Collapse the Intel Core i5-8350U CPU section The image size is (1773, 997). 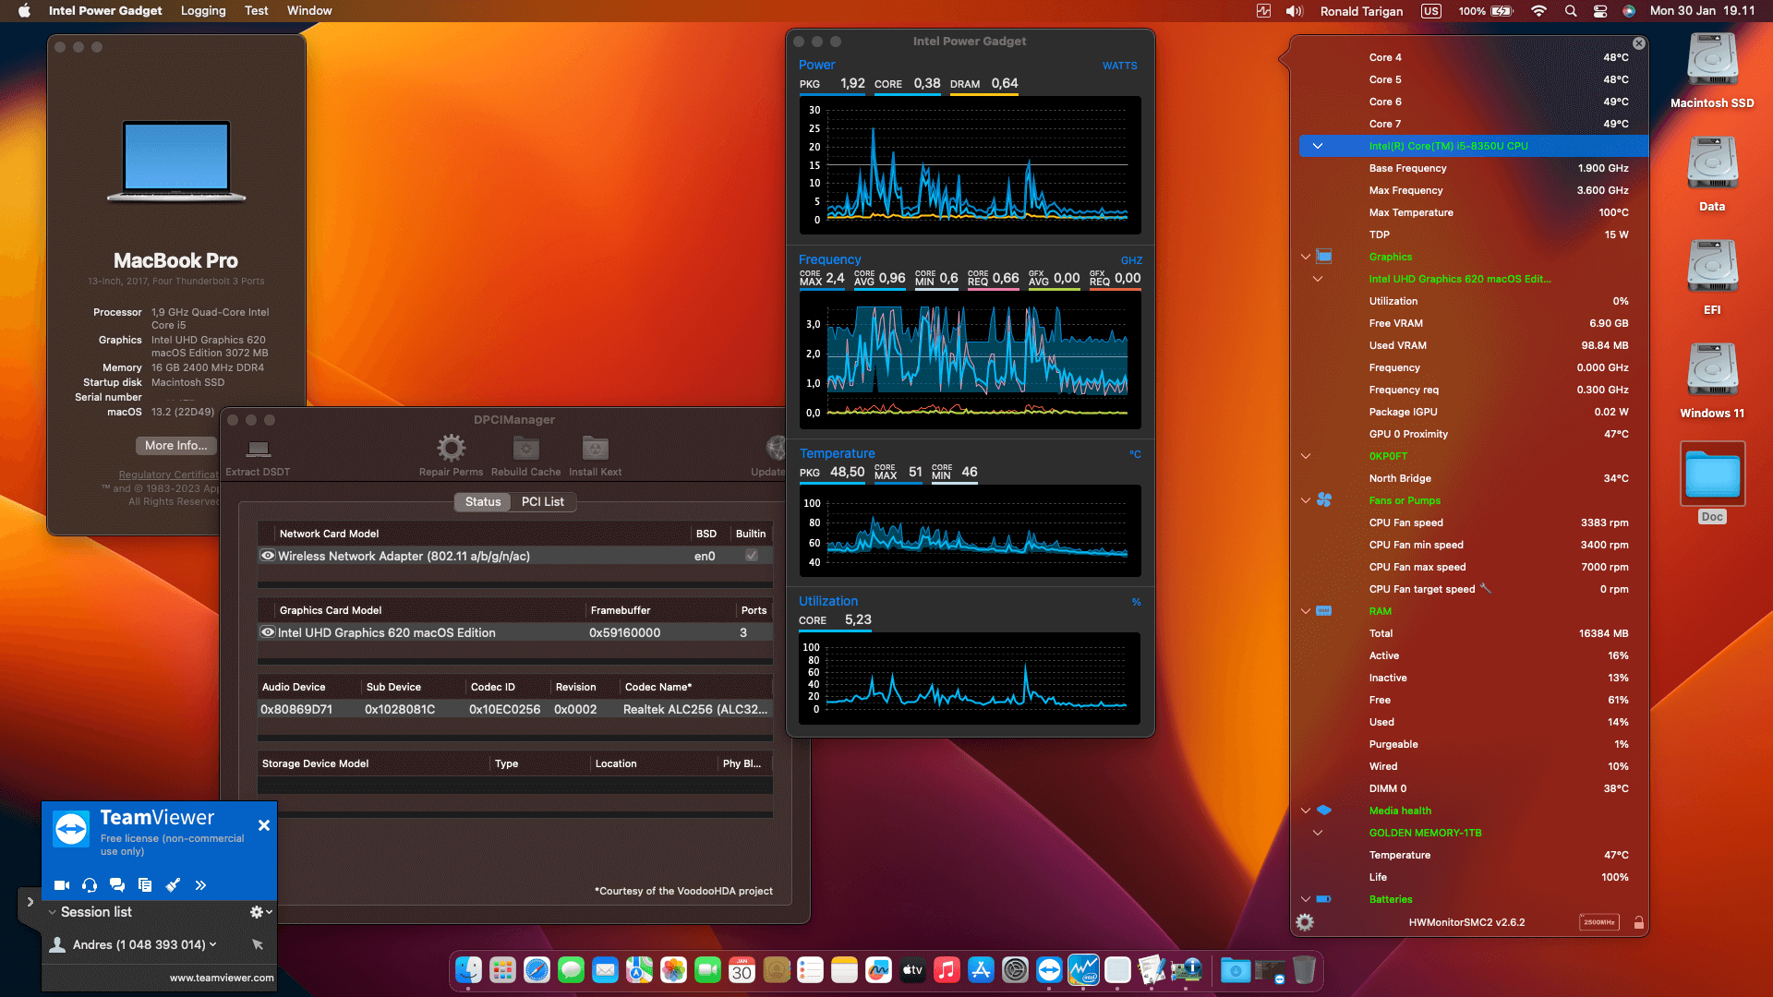1318,146
